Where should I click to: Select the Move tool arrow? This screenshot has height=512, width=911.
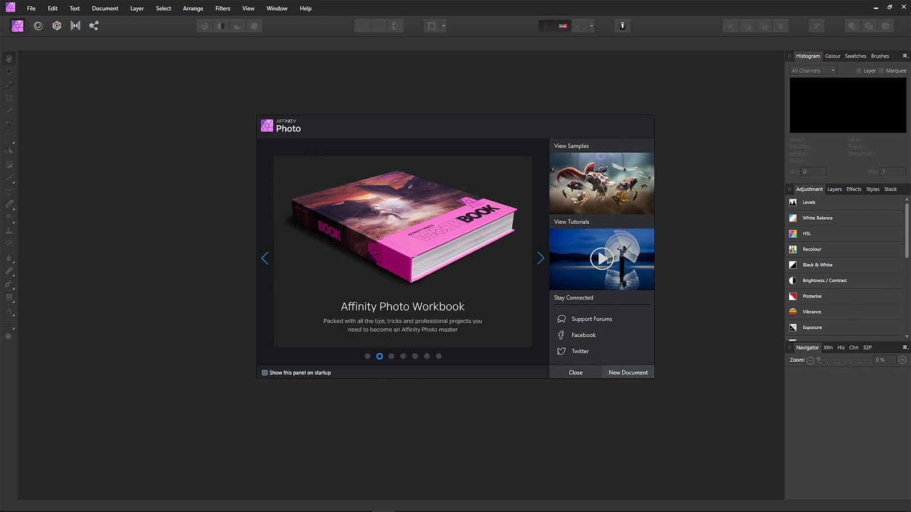[9, 72]
